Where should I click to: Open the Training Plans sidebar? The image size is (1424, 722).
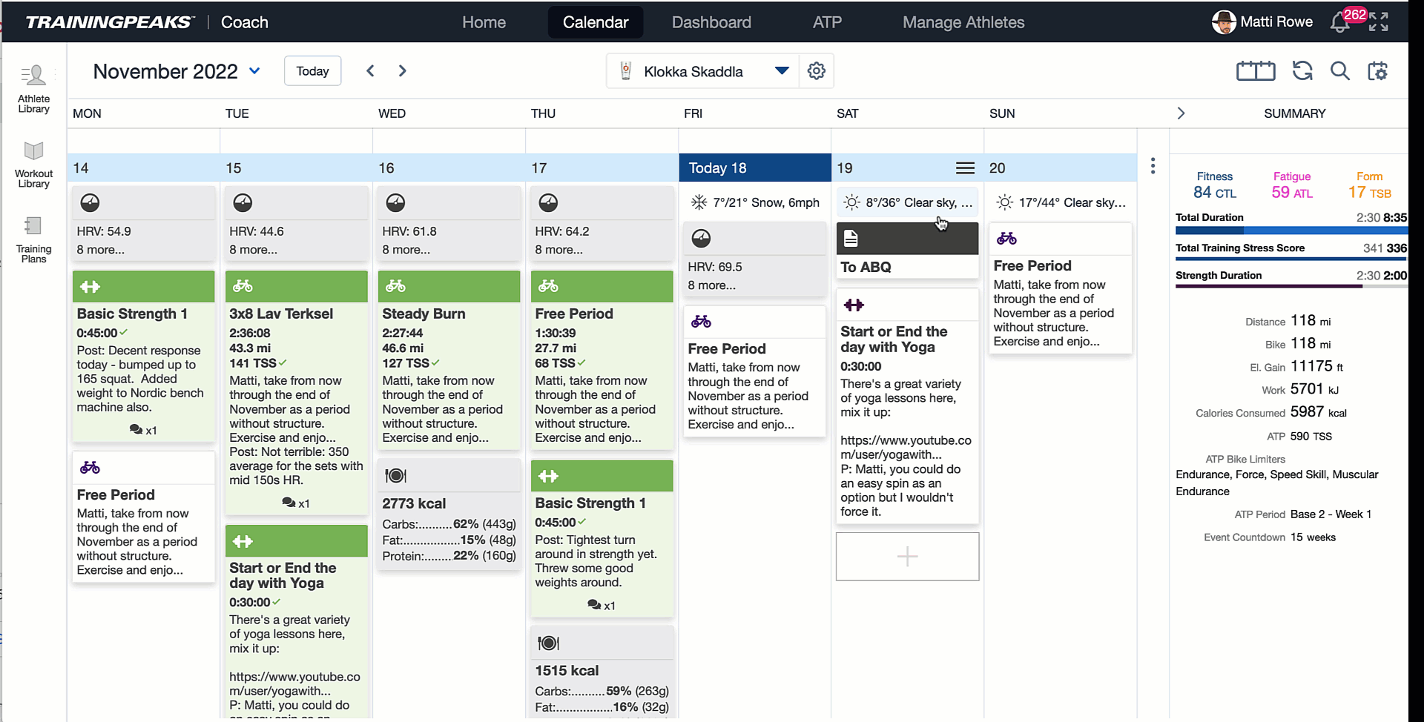pos(33,239)
